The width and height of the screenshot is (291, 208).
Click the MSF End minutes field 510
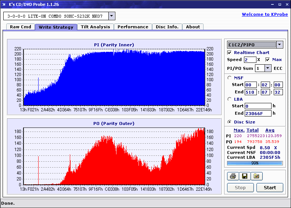251,92
